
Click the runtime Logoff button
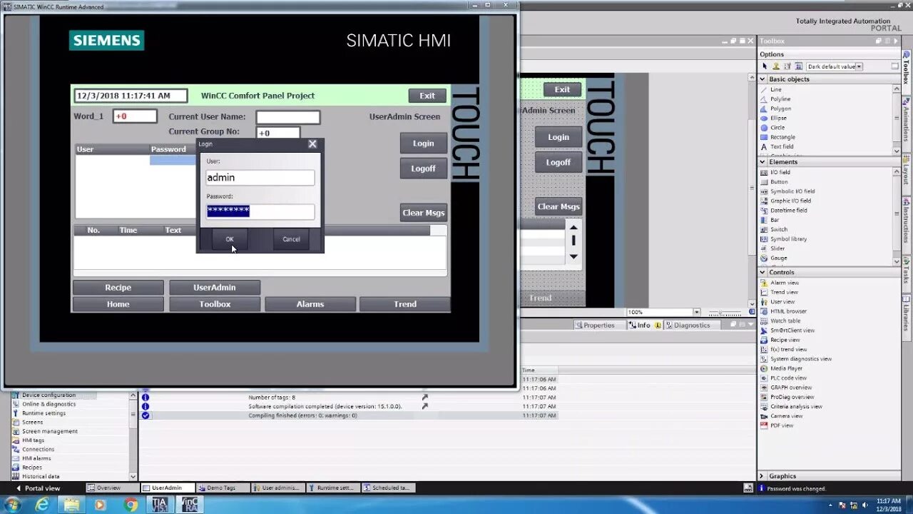(x=423, y=168)
